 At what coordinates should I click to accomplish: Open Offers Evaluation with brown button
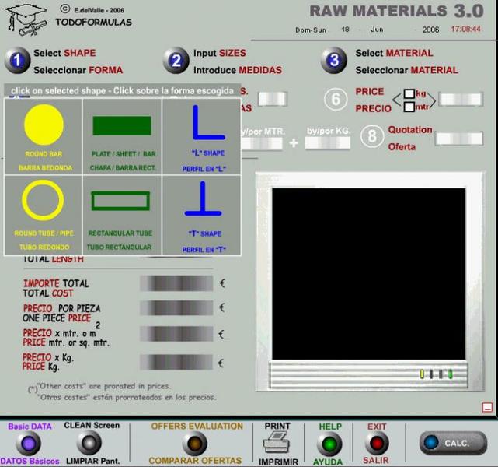pyautogui.click(x=195, y=444)
